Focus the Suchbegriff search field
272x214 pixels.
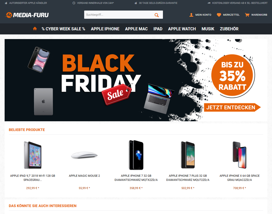(119, 15)
